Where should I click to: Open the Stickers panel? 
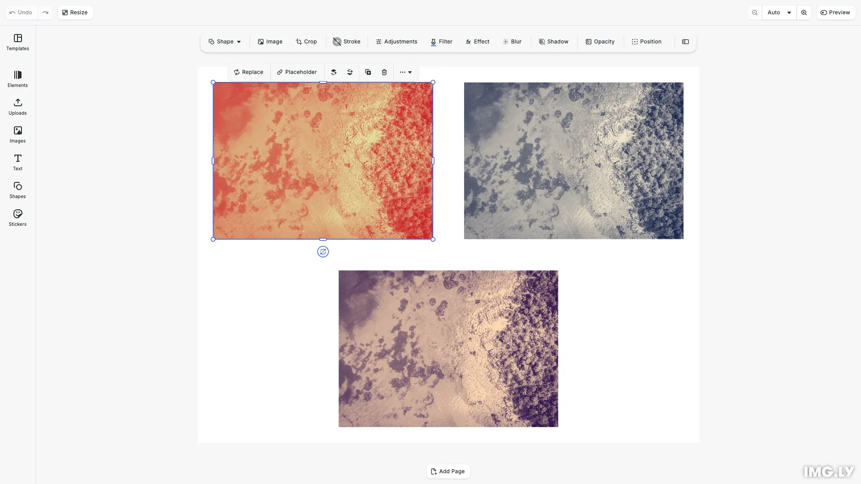[x=17, y=218]
